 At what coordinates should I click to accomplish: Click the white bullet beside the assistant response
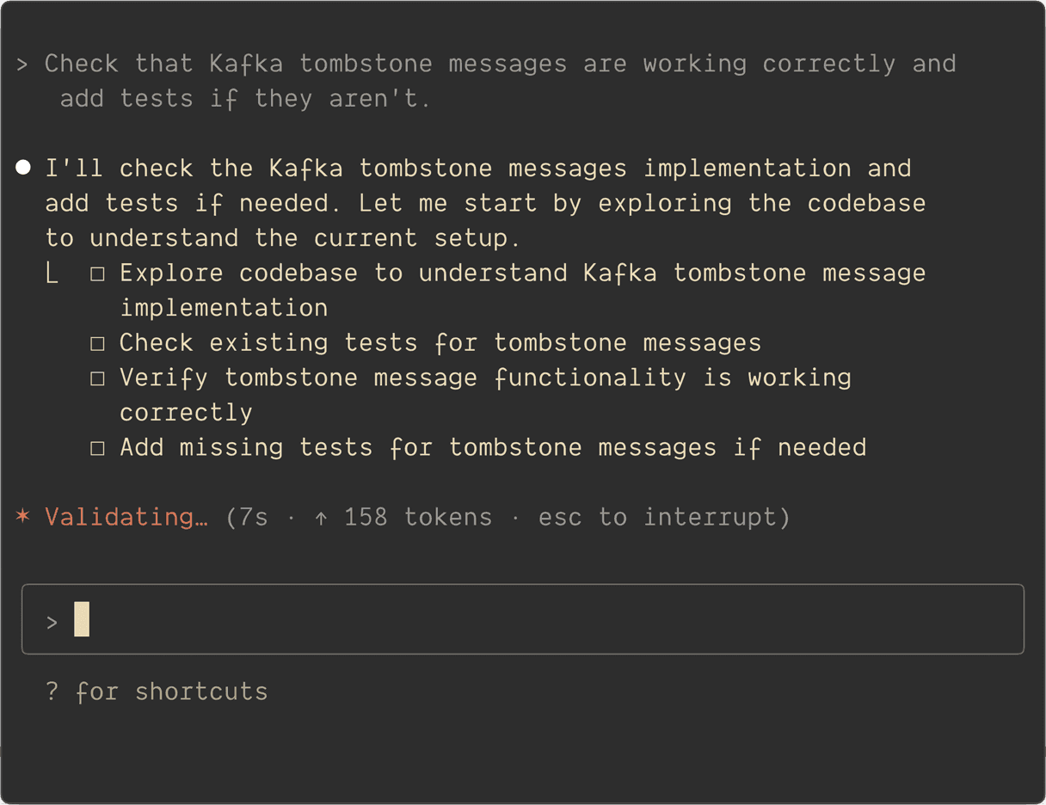coord(23,168)
